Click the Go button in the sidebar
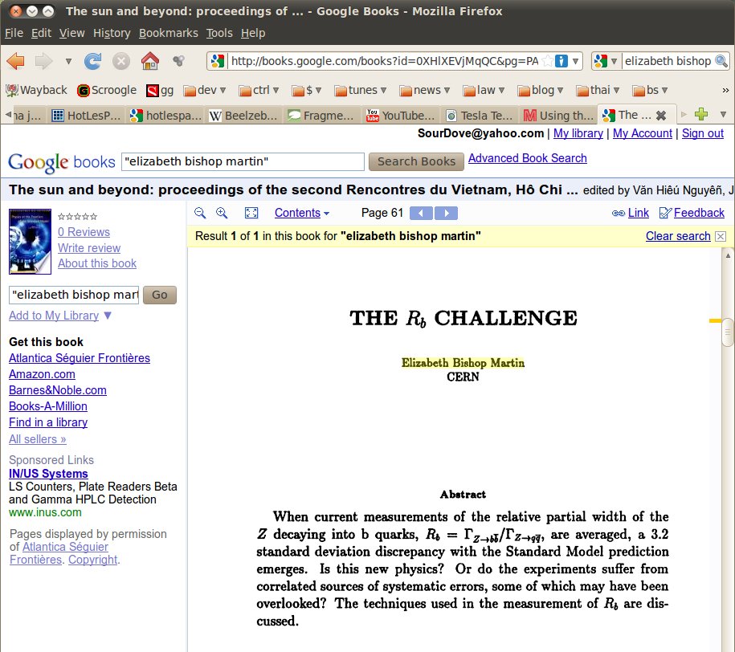Image resolution: width=735 pixels, height=652 pixels. coord(160,295)
